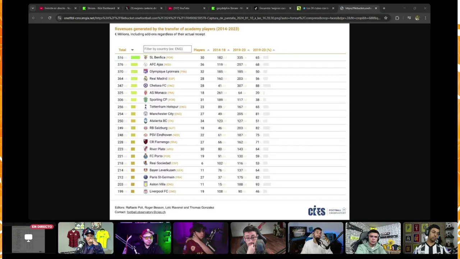Select webcam with Flamengo jersey on wall
This screenshot has height=259, width=460.
[86, 238]
